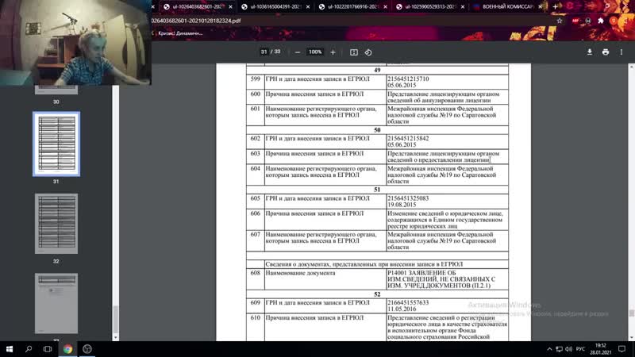This screenshot has width=635, height=357.
Task: Open Windows Start menu
Action: (x=9, y=348)
